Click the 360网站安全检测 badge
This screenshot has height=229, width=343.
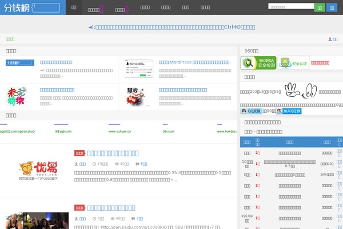(258, 63)
